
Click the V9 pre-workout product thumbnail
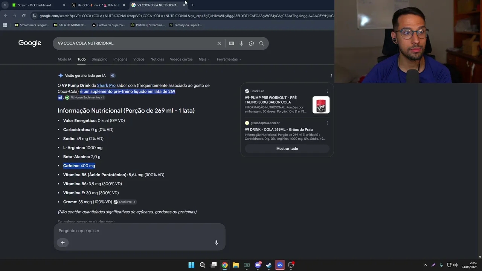pyautogui.click(x=321, y=105)
